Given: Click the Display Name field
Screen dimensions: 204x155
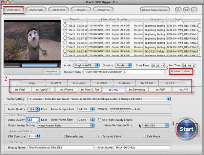Looking at the screenshot, I should coord(60,147).
